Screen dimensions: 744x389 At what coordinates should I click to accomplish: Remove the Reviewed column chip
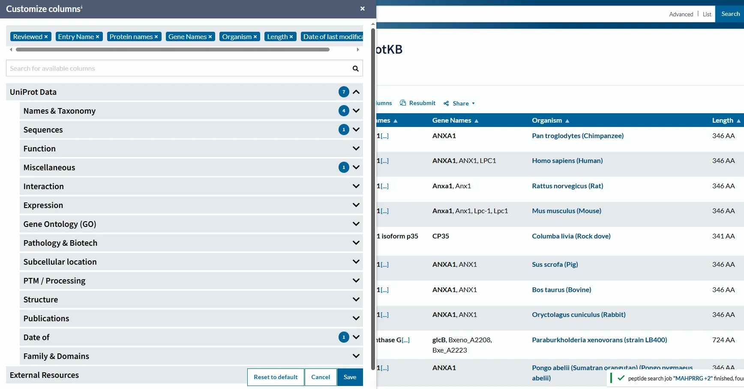click(x=46, y=37)
